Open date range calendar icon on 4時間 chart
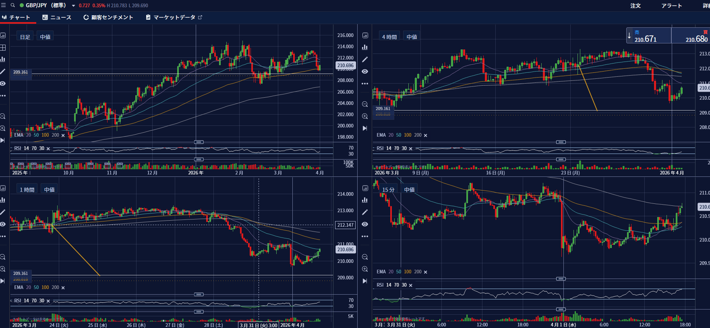Screen dimensions: 710x328 click(x=365, y=35)
